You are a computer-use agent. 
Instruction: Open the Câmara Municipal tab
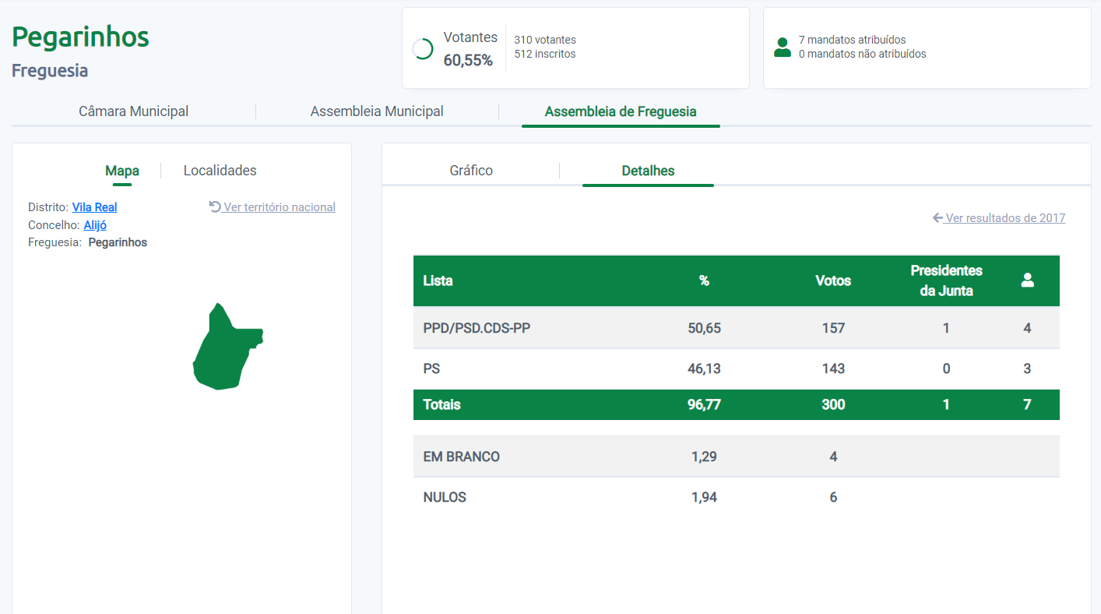pos(133,111)
